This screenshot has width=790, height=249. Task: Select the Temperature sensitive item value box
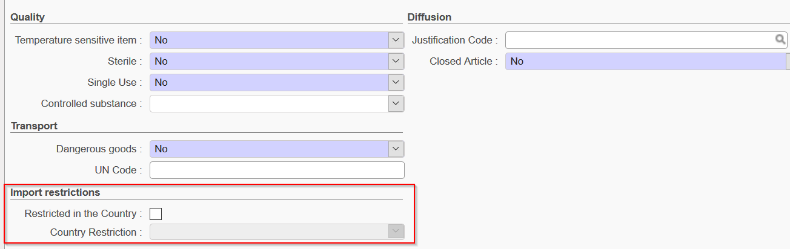coord(269,40)
